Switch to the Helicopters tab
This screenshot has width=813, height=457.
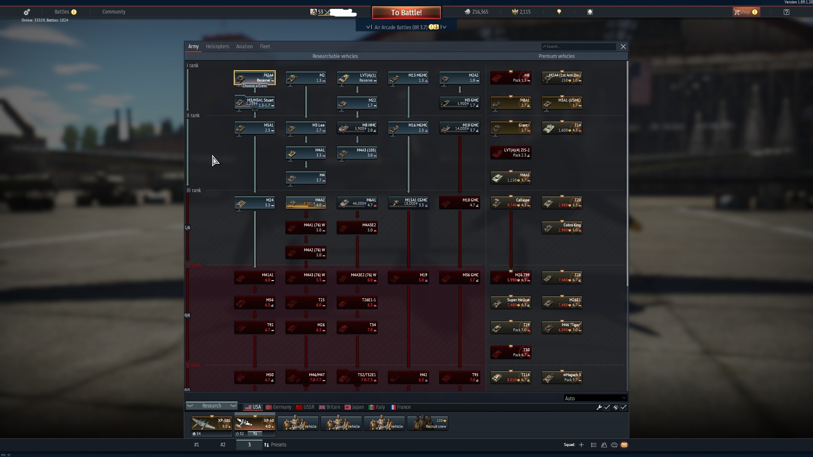(217, 47)
